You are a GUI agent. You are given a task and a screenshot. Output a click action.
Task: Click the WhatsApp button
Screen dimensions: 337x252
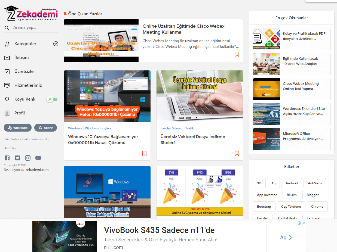[x=18, y=128]
